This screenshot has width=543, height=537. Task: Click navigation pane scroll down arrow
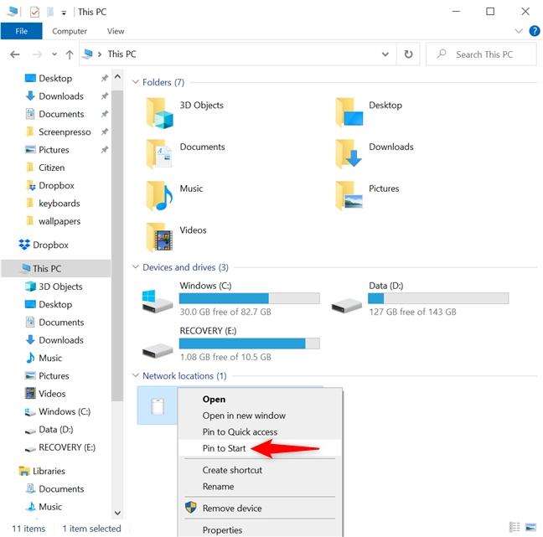[117, 513]
